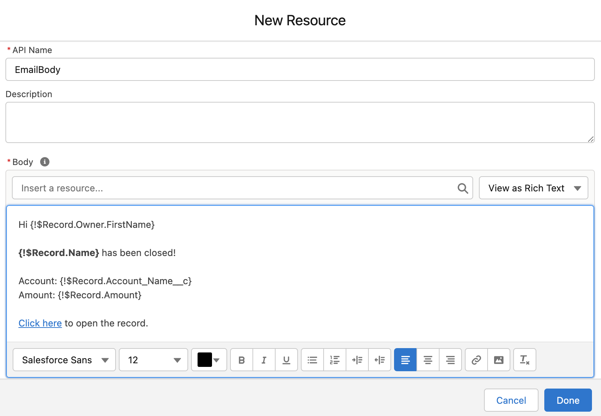The width and height of the screenshot is (601, 416).
Task: Open the View as Rich Text dropdown
Action: click(x=533, y=188)
